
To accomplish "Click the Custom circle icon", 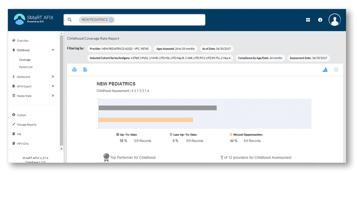I will coord(14,115).
